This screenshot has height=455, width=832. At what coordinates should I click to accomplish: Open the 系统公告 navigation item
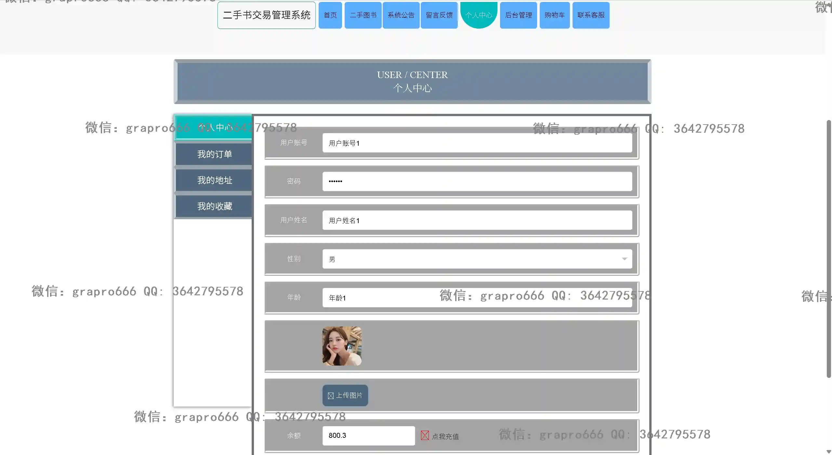(401, 15)
